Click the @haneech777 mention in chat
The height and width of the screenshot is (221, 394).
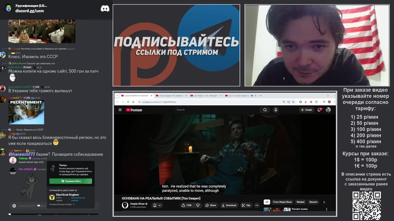click(x=22, y=154)
